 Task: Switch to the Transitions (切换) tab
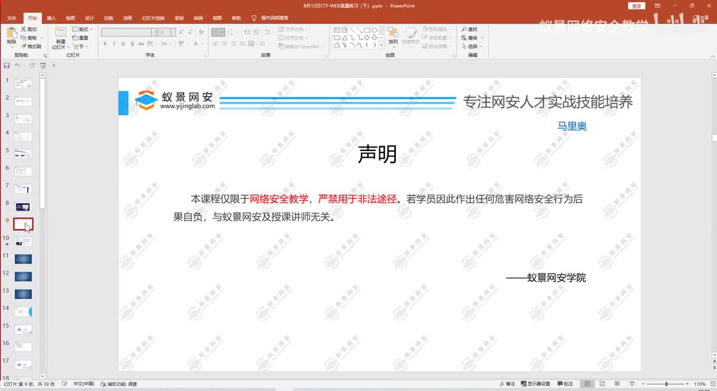tap(108, 18)
